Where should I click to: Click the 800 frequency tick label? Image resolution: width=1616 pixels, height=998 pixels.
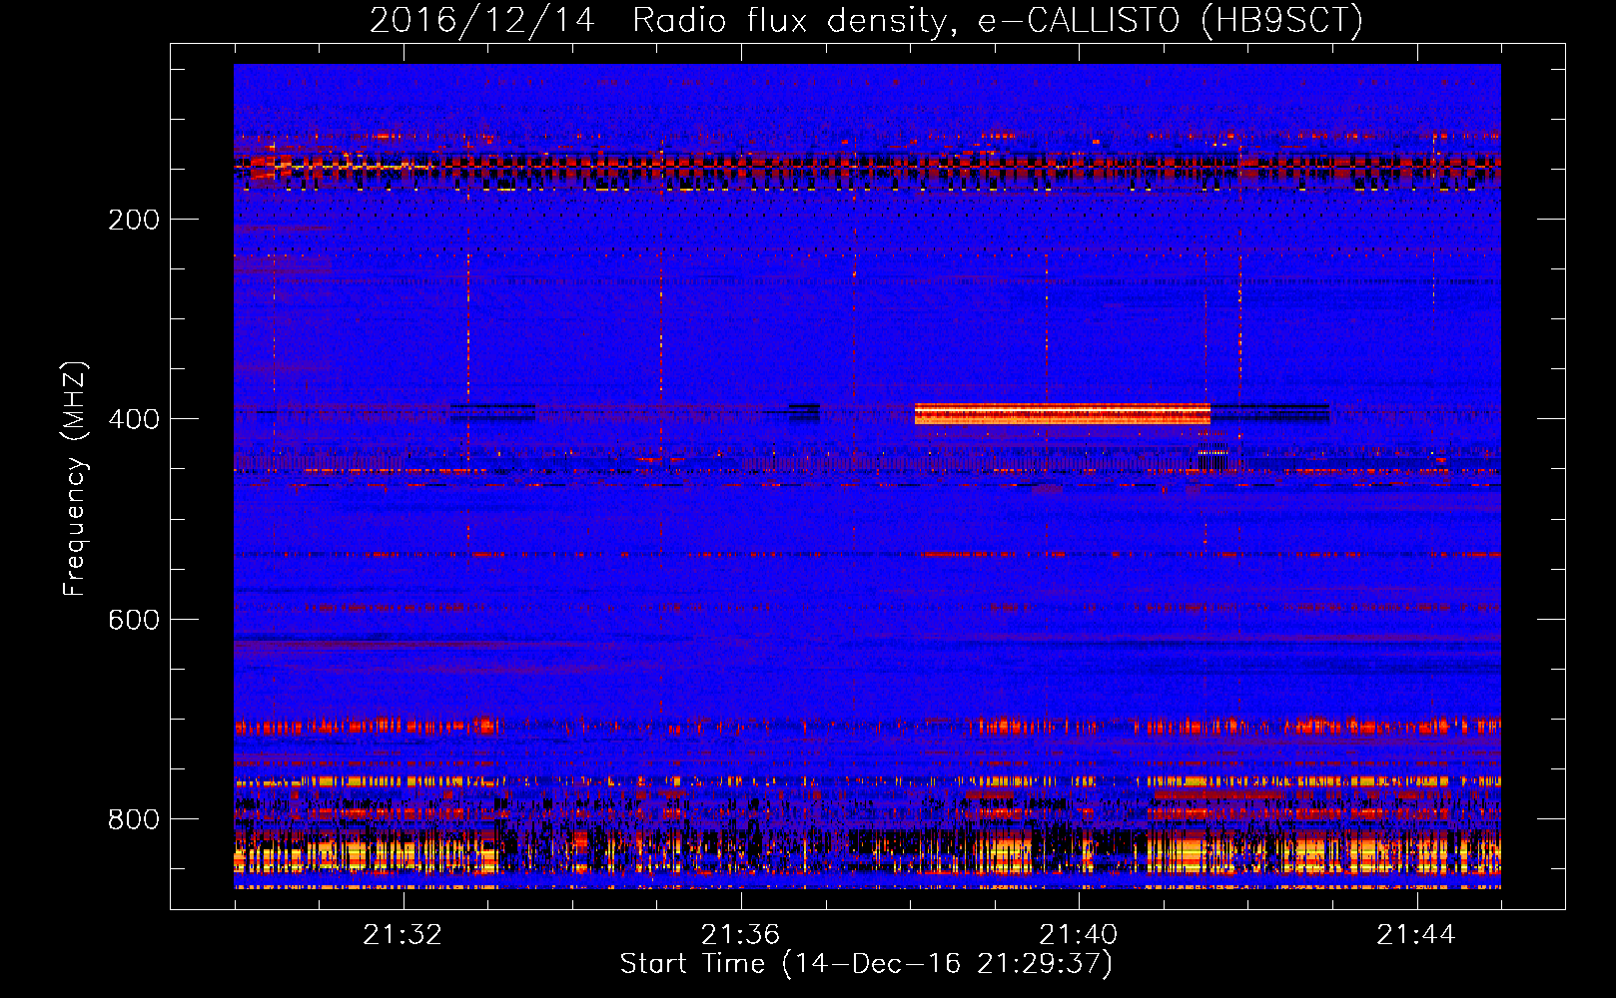click(x=134, y=819)
